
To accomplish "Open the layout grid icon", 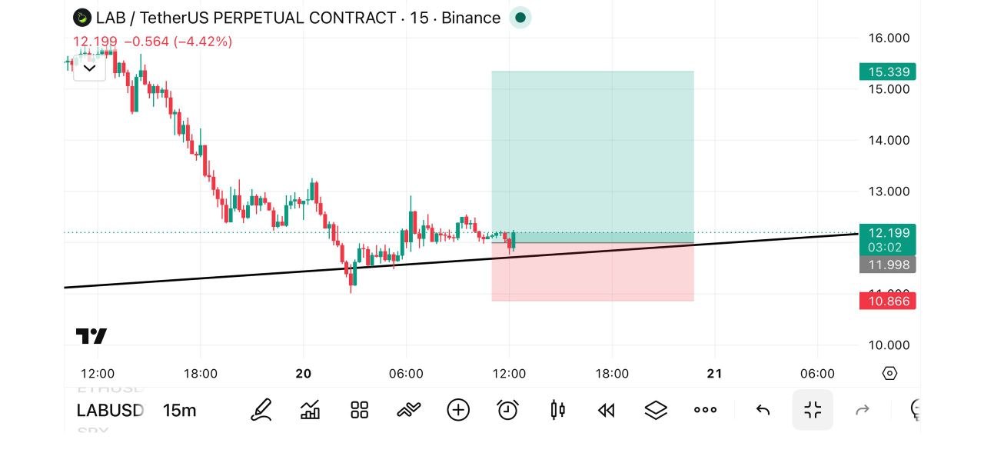I will point(359,410).
